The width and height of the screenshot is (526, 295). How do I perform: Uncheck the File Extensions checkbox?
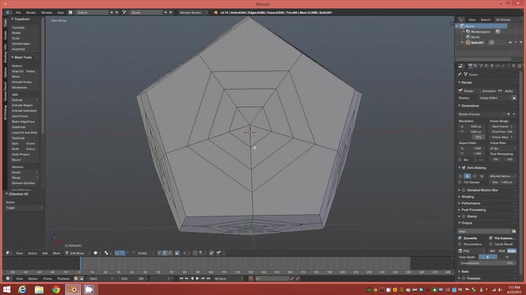[x=491, y=238]
